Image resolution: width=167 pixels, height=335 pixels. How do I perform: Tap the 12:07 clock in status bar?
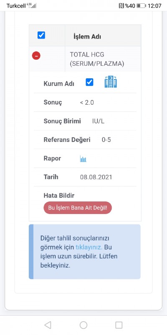(x=154, y=6)
